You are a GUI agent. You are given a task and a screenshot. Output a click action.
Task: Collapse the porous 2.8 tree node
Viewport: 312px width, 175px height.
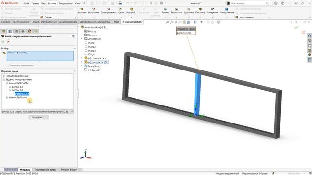click(10, 90)
